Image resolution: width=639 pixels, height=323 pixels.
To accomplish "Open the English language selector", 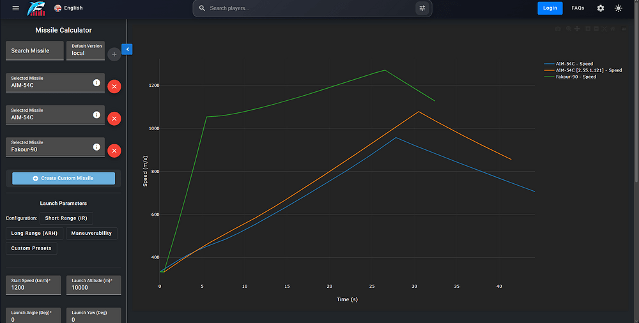I will [68, 8].
